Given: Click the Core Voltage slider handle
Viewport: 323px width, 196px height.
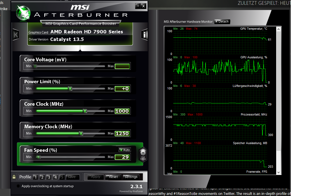Looking at the screenshot, I should coord(36,66).
